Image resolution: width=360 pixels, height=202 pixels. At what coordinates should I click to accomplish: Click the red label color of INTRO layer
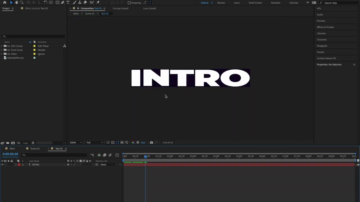click(x=19, y=165)
